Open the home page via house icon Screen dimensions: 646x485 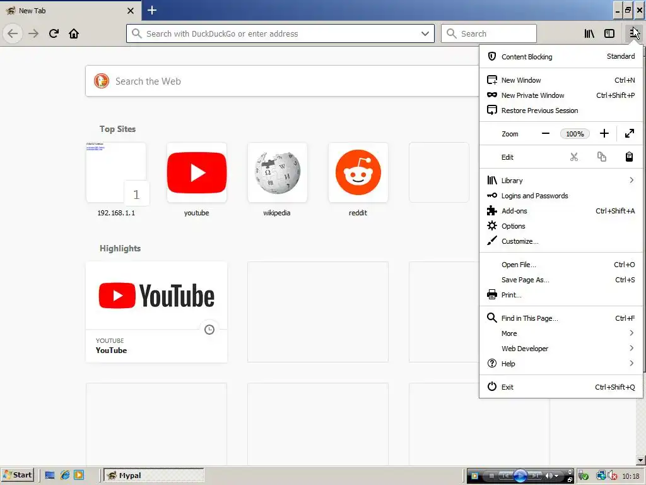pos(74,33)
